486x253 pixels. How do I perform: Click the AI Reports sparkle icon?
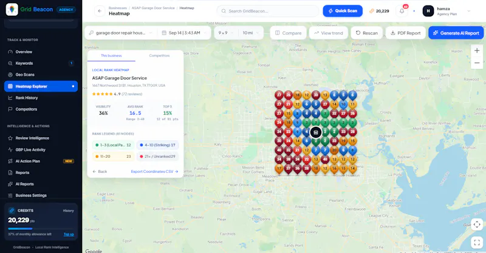click(10, 184)
